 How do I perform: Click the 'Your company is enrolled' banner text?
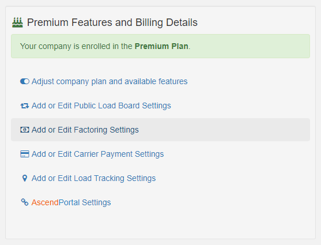coord(105,46)
